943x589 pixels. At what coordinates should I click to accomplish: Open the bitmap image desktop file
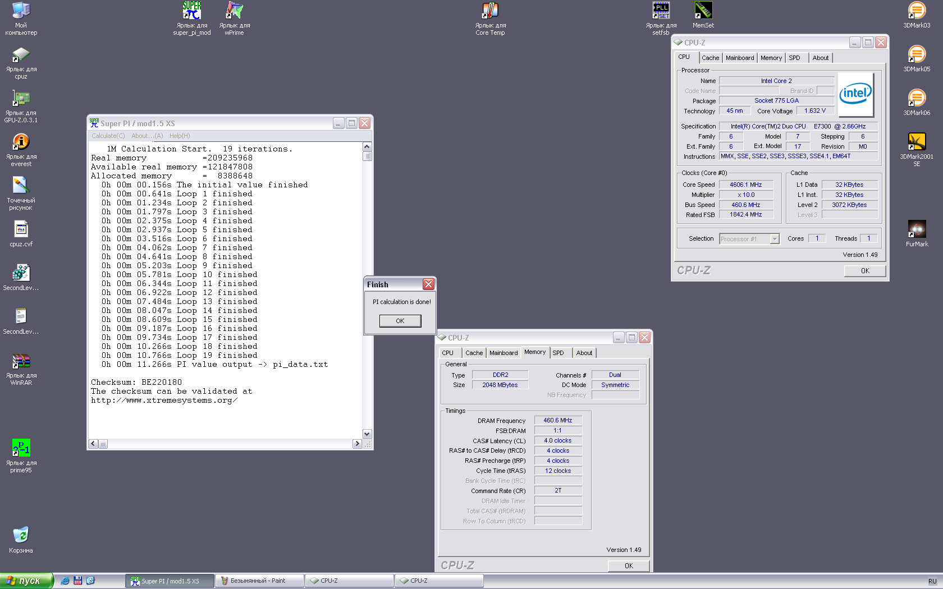click(x=21, y=194)
